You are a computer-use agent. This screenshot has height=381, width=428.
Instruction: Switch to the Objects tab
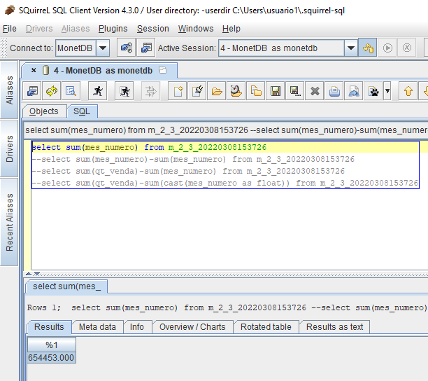point(44,111)
